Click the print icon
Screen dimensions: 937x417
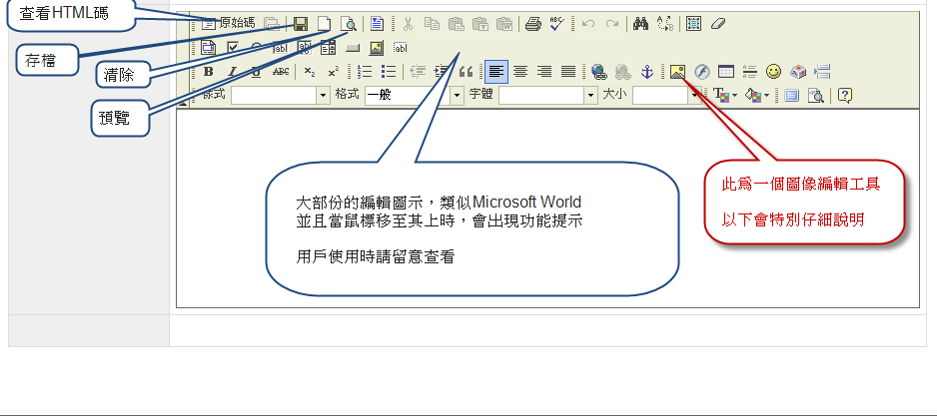click(x=533, y=22)
